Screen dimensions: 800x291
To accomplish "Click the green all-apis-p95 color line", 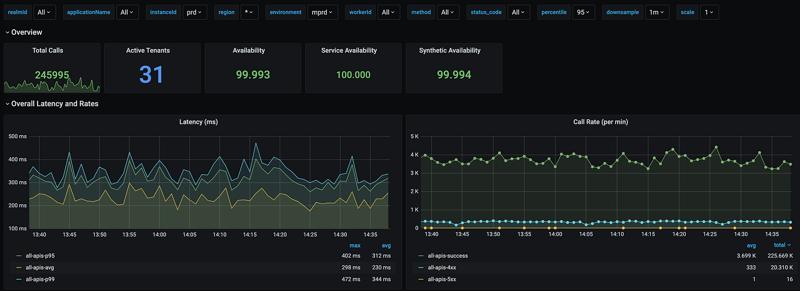I will 19,256.
